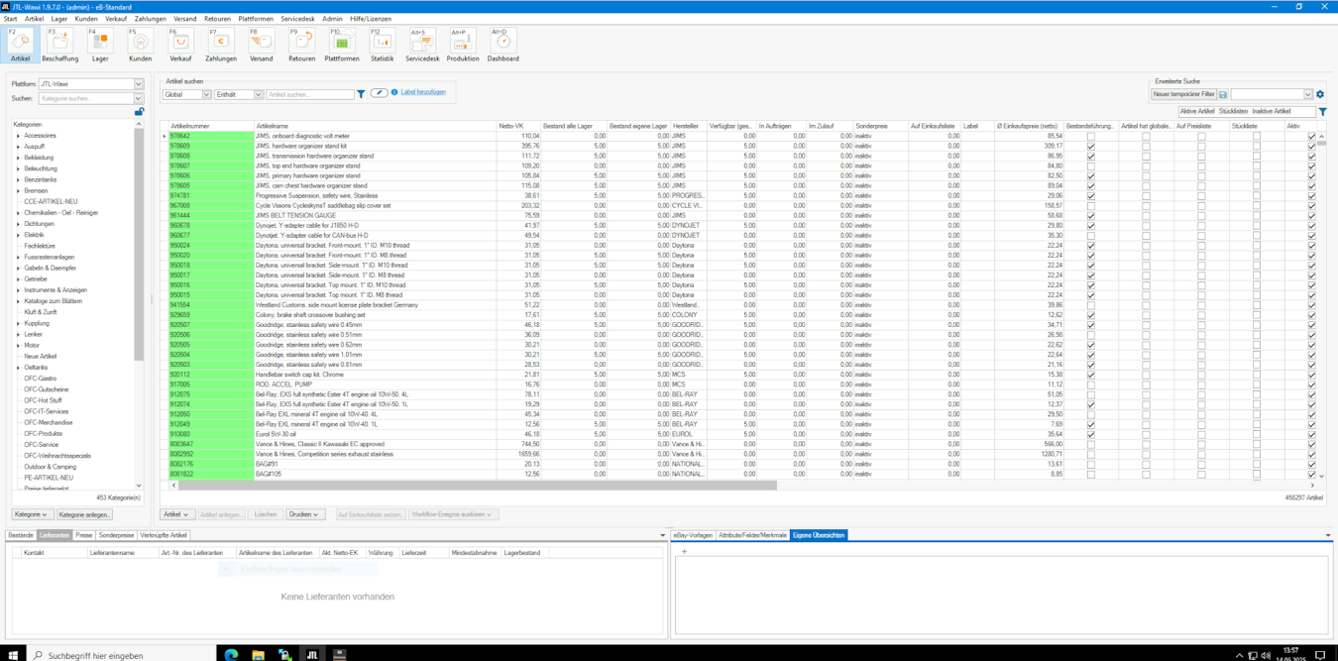The height and width of the screenshot is (661, 1338).
Task: Click the save filter disk icon
Action: (1223, 95)
